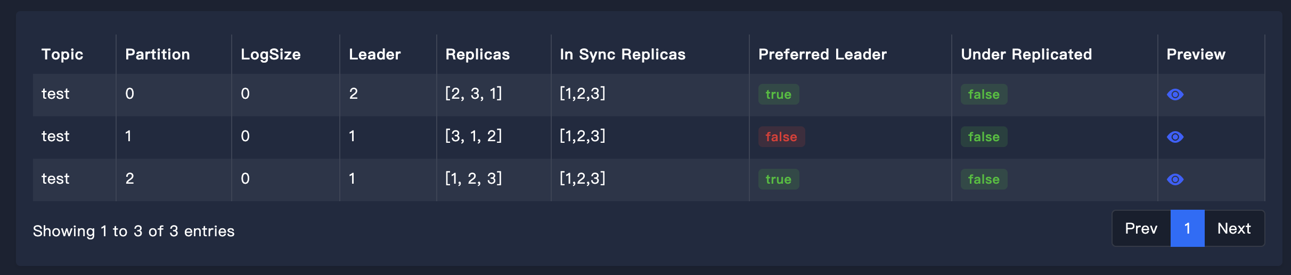Open the preview eye icon for partition 1

1175,137
